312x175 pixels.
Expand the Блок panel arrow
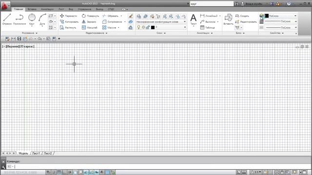pos(244,33)
